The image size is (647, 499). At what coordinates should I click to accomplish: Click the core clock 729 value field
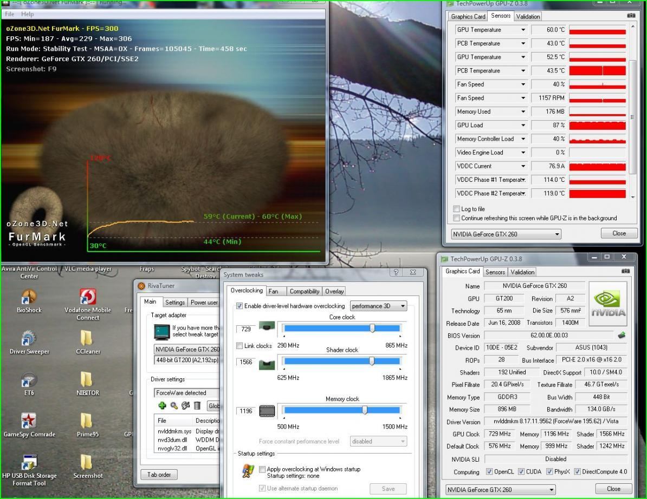(x=246, y=329)
